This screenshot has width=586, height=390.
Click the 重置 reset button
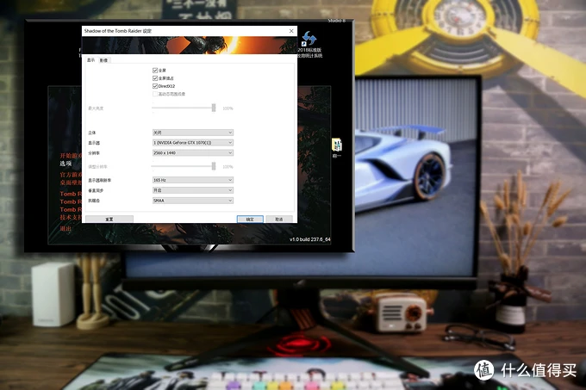click(x=109, y=219)
